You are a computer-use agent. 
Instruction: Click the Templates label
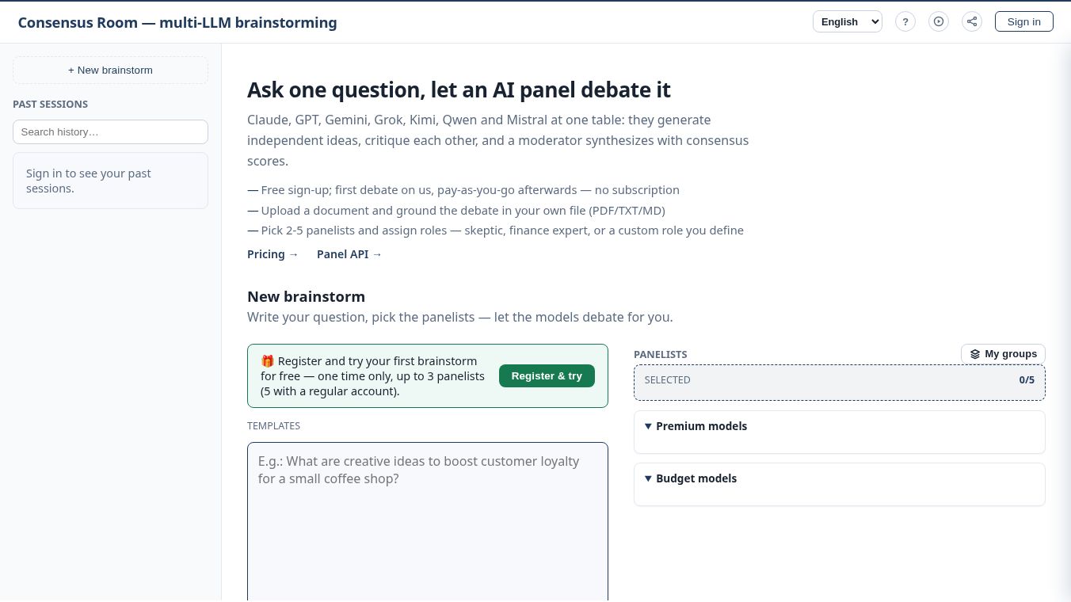pos(273,426)
